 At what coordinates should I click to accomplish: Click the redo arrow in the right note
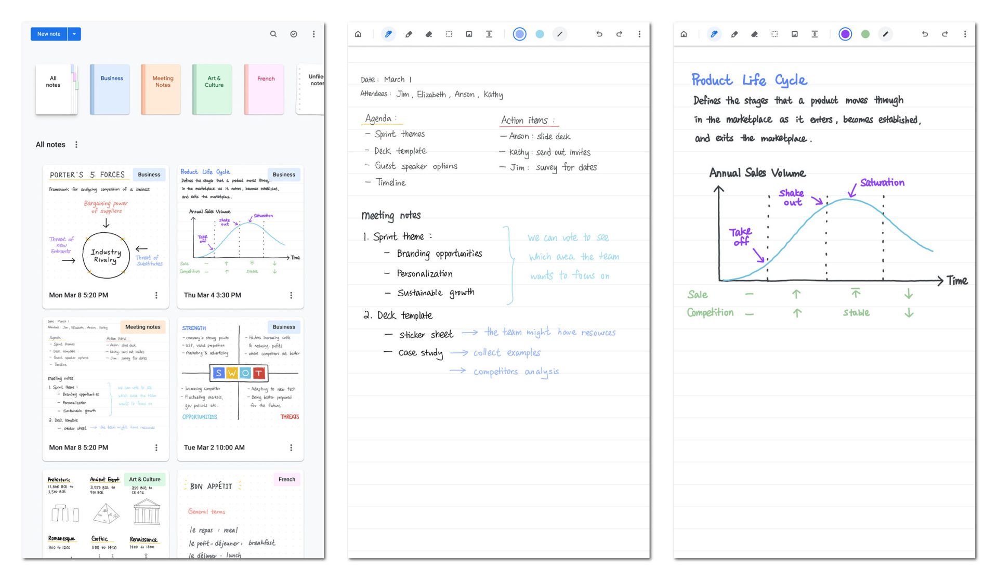[944, 34]
